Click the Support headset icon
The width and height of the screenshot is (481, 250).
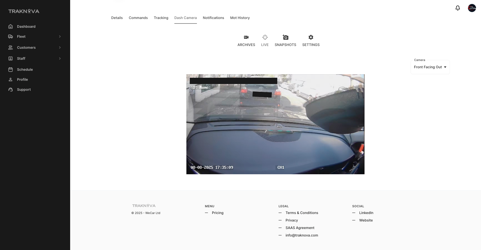point(11,89)
